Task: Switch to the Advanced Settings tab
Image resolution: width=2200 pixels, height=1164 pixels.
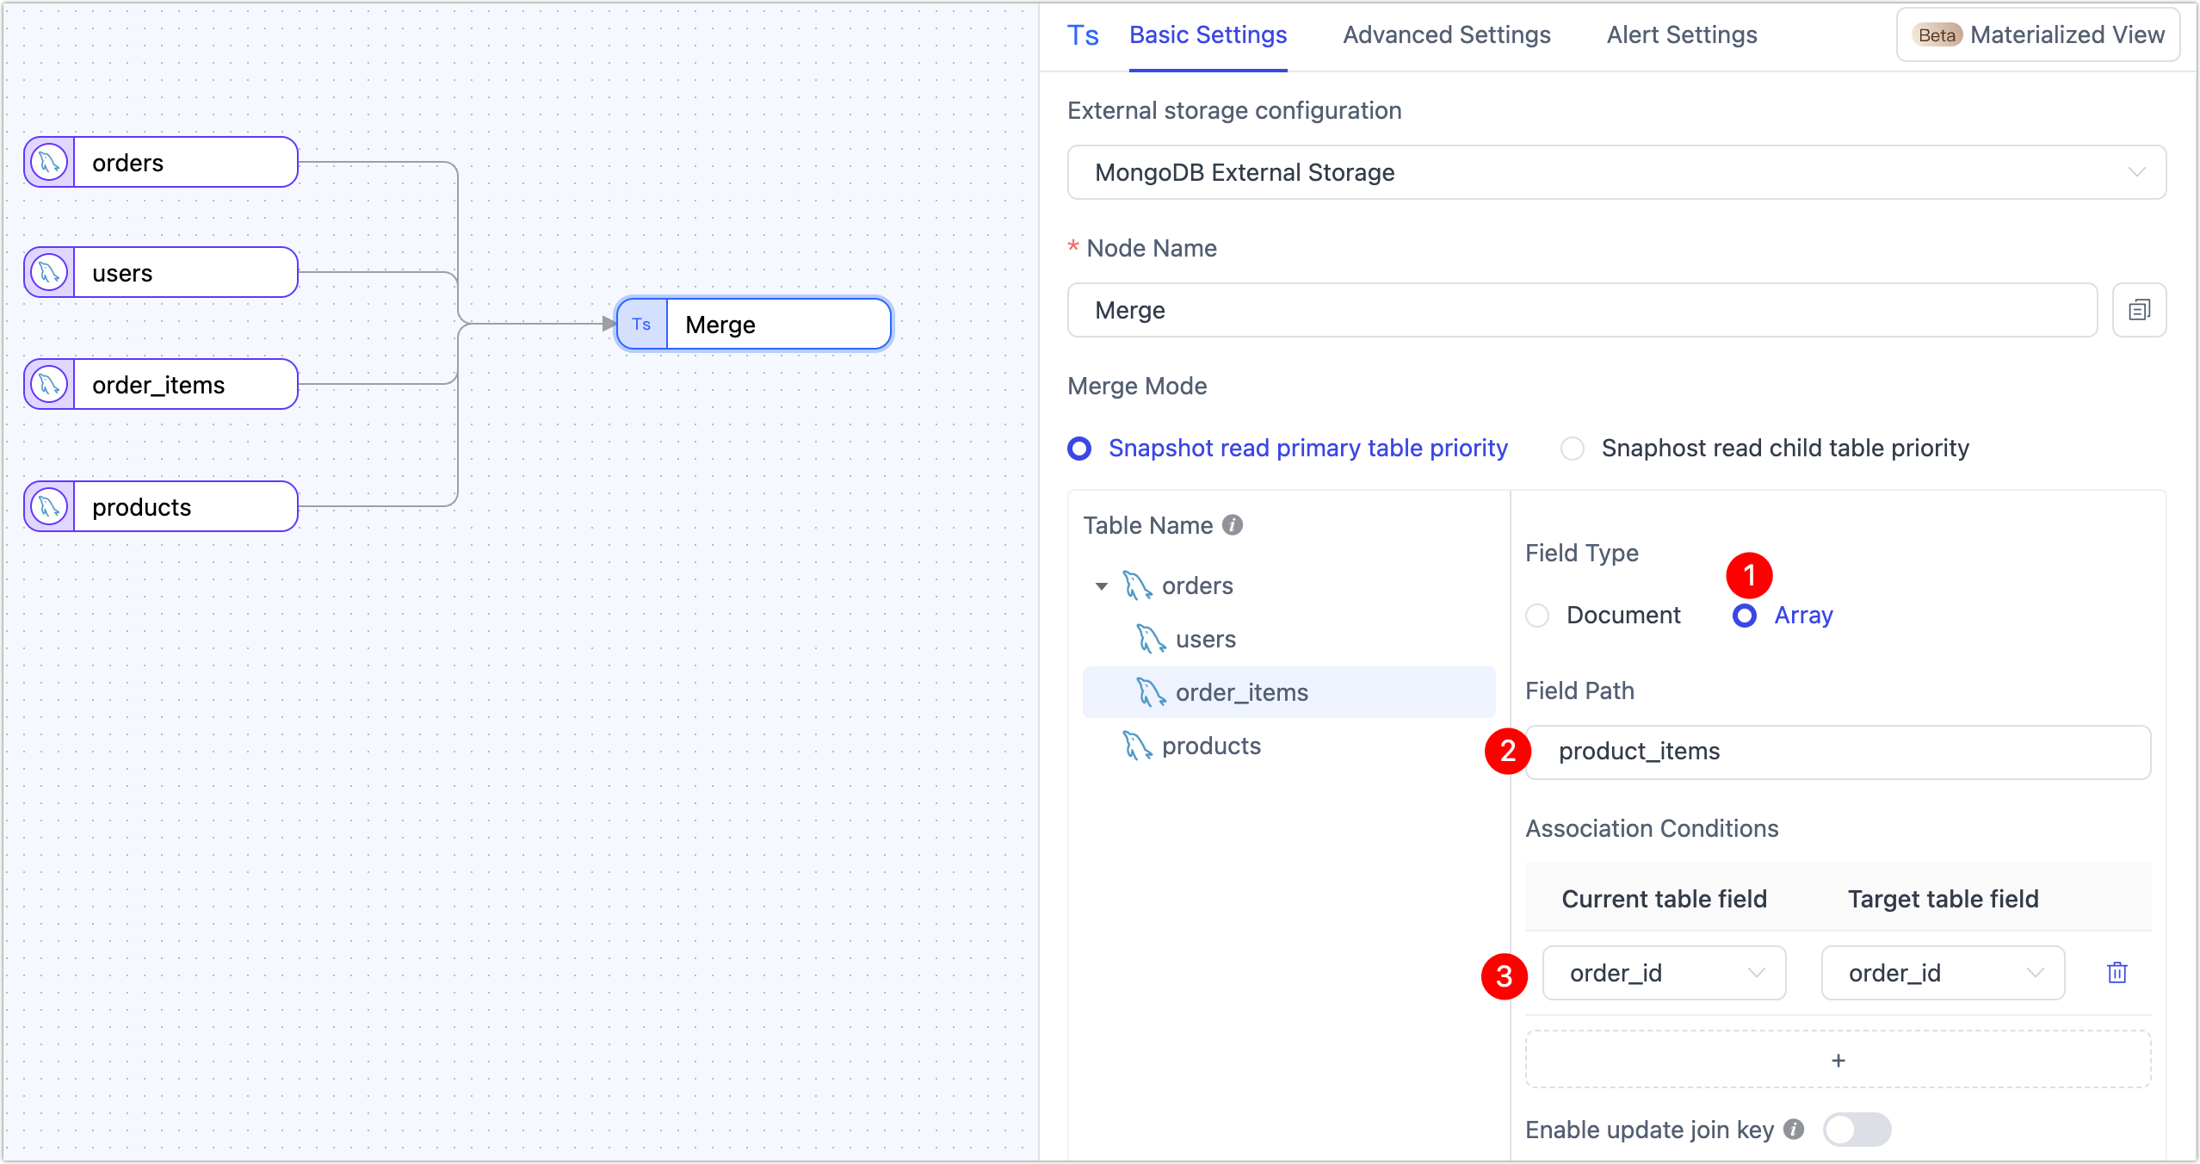Action: (x=1446, y=35)
